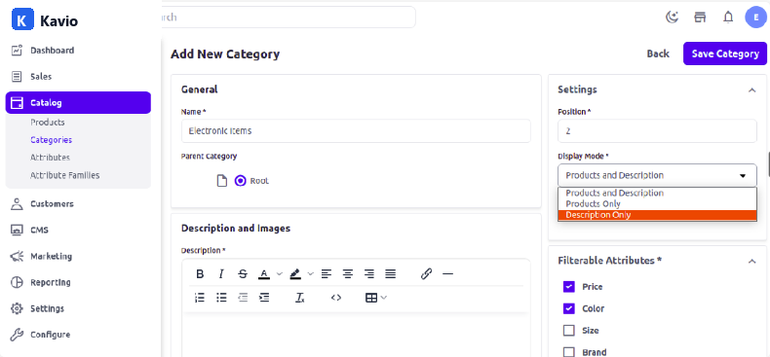Click the Kavio logo icon

click(x=22, y=20)
